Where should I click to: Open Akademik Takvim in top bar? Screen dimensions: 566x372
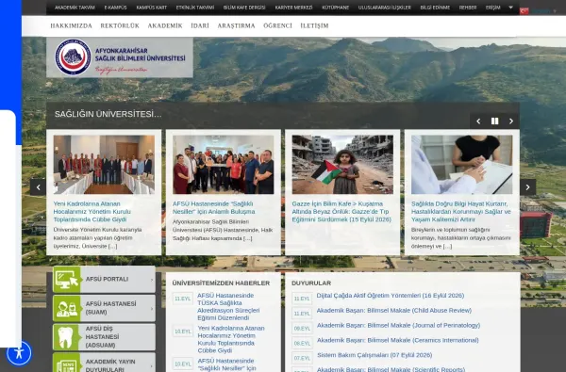(75, 8)
